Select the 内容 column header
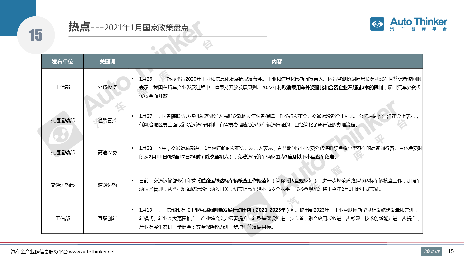This screenshot has height=261, width=464. [x=277, y=61]
